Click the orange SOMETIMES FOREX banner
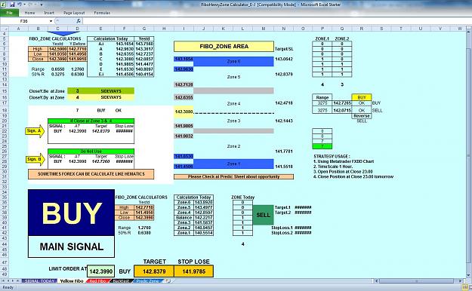Screen dimensions: 472x291 (x=91, y=174)
